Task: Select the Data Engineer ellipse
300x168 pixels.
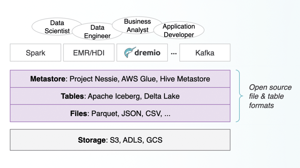Action: 97,32
